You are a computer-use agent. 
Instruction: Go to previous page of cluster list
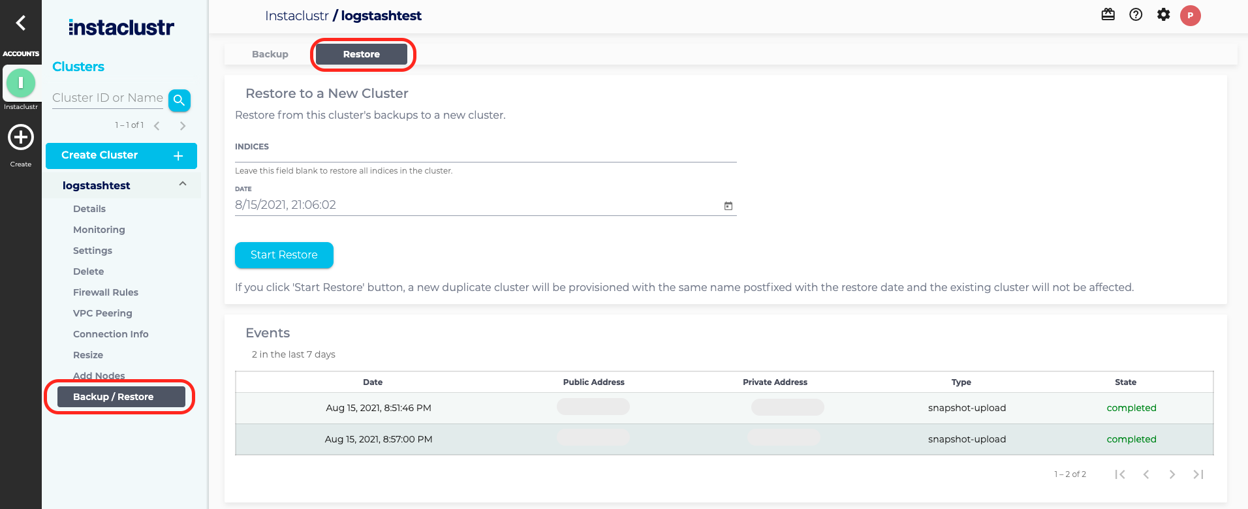tap(157, 126)
